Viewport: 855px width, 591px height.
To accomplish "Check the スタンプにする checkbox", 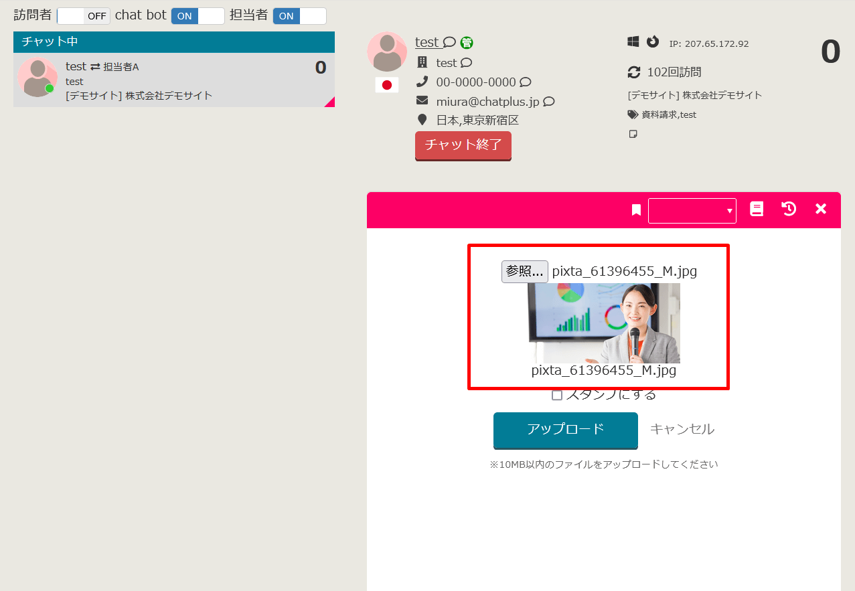I will (556, 395).
